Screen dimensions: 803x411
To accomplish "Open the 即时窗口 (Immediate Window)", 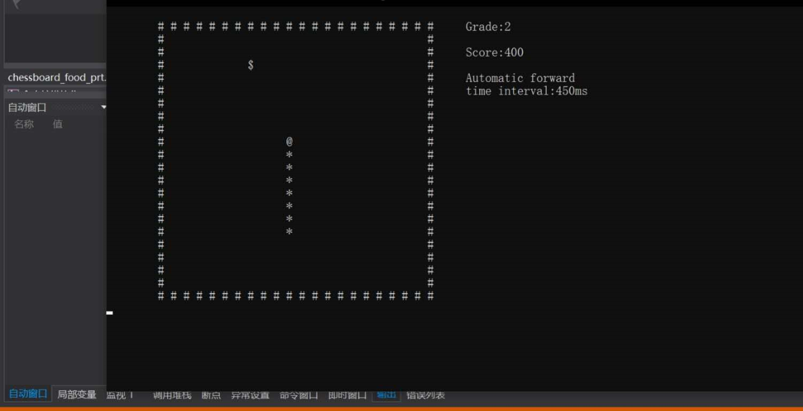I will coord(347,394).
